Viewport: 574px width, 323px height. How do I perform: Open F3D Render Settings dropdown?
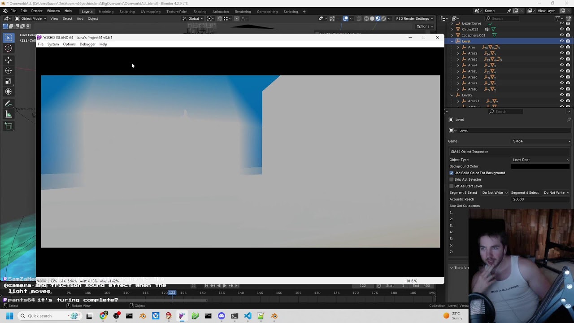click(x=414, y=18)
